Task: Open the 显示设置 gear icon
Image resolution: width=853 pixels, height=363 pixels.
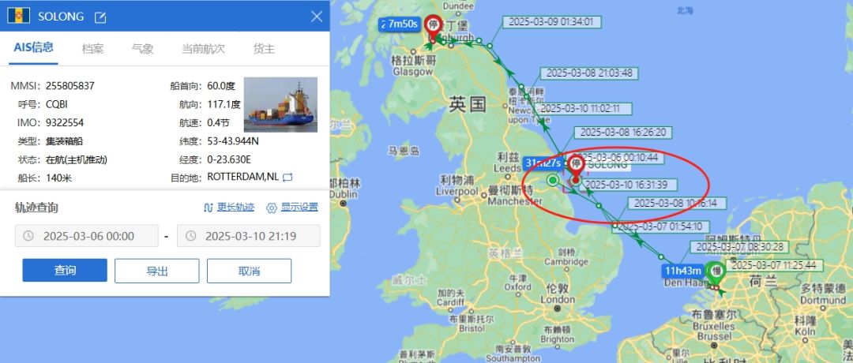Action: click(x=272, y=208)
